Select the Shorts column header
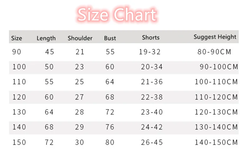Image resolution: width=250 pixels, height=156 pixels. point(151,37)
